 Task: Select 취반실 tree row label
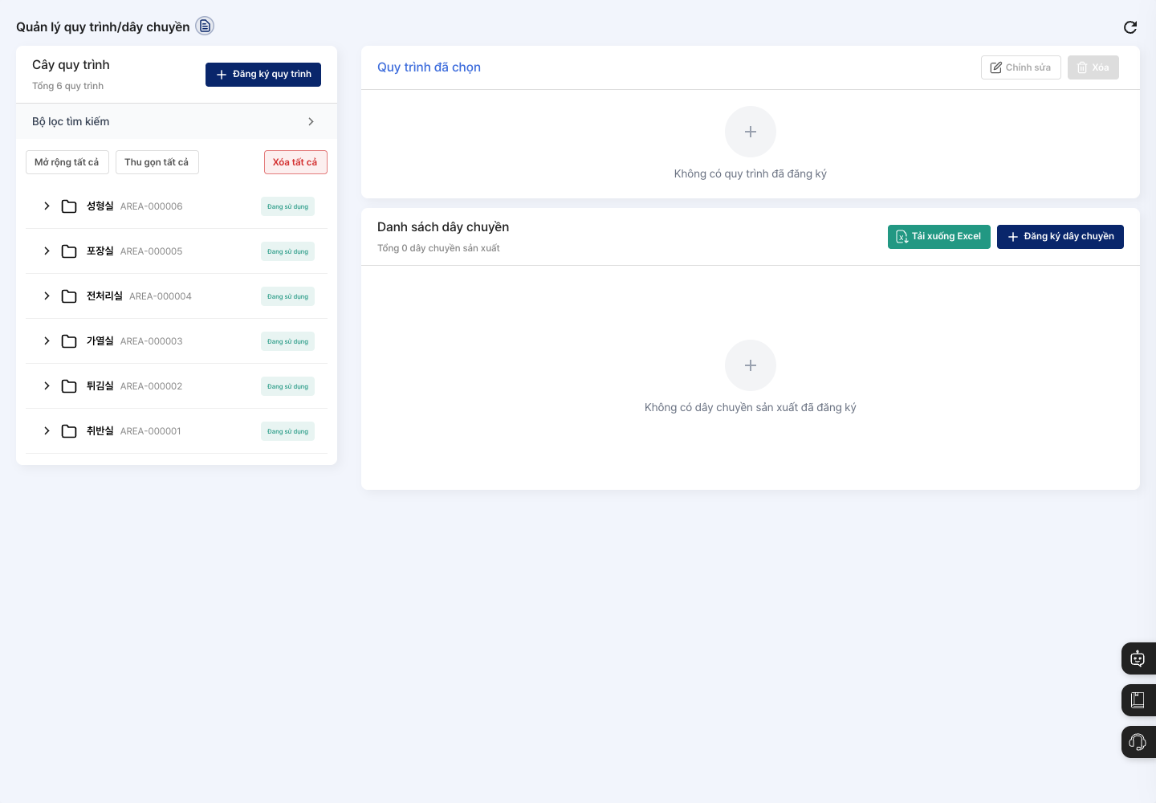[100, 431]
